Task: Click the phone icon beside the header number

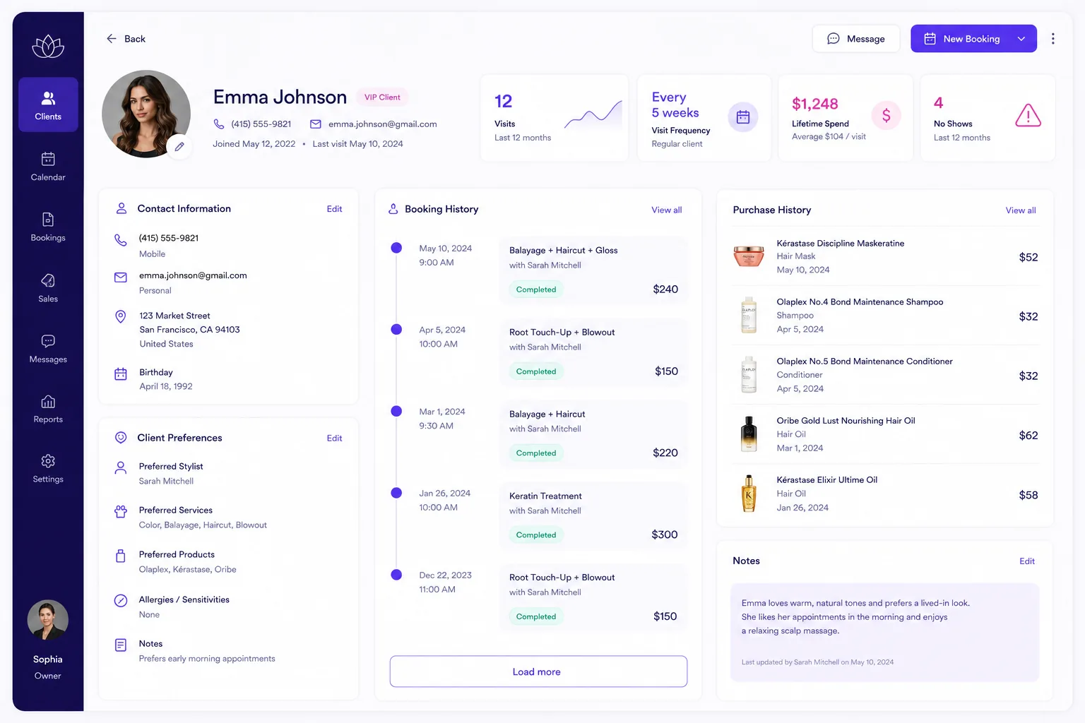Action: (x=219, y=124)
